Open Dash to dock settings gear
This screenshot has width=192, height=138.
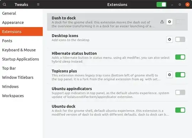pyautogui.click(x=170, y=22)
